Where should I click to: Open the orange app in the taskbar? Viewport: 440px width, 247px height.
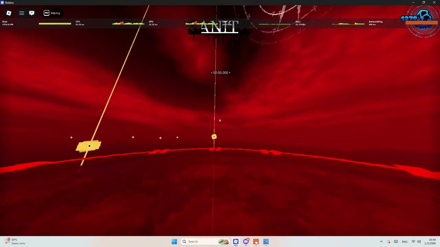point(256,242)
